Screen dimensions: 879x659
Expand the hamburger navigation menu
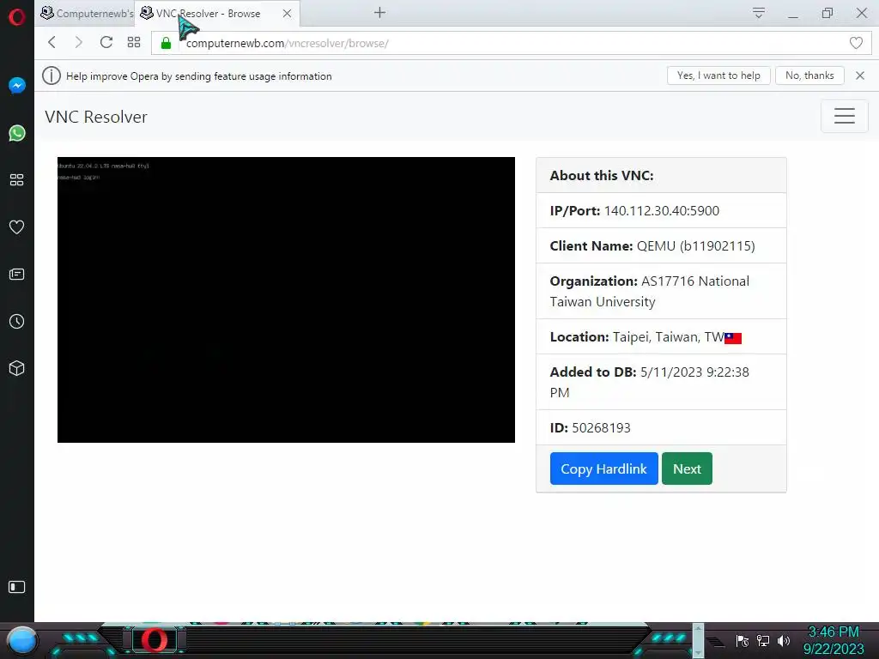tap(845, 116)
